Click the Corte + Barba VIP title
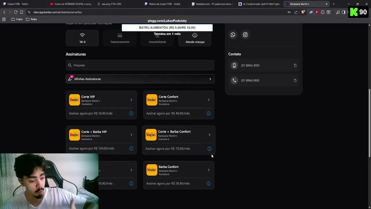This screenshot has height=209, width=371. point(94,132)
